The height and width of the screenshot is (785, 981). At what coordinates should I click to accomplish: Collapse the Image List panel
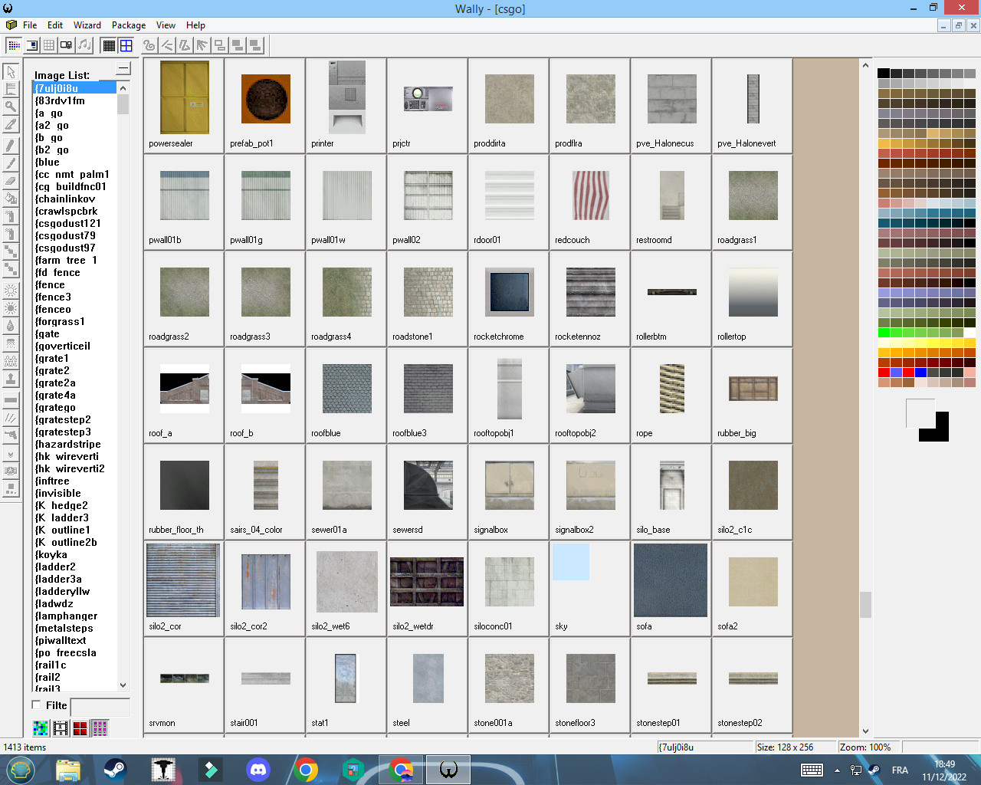(123, 69)
